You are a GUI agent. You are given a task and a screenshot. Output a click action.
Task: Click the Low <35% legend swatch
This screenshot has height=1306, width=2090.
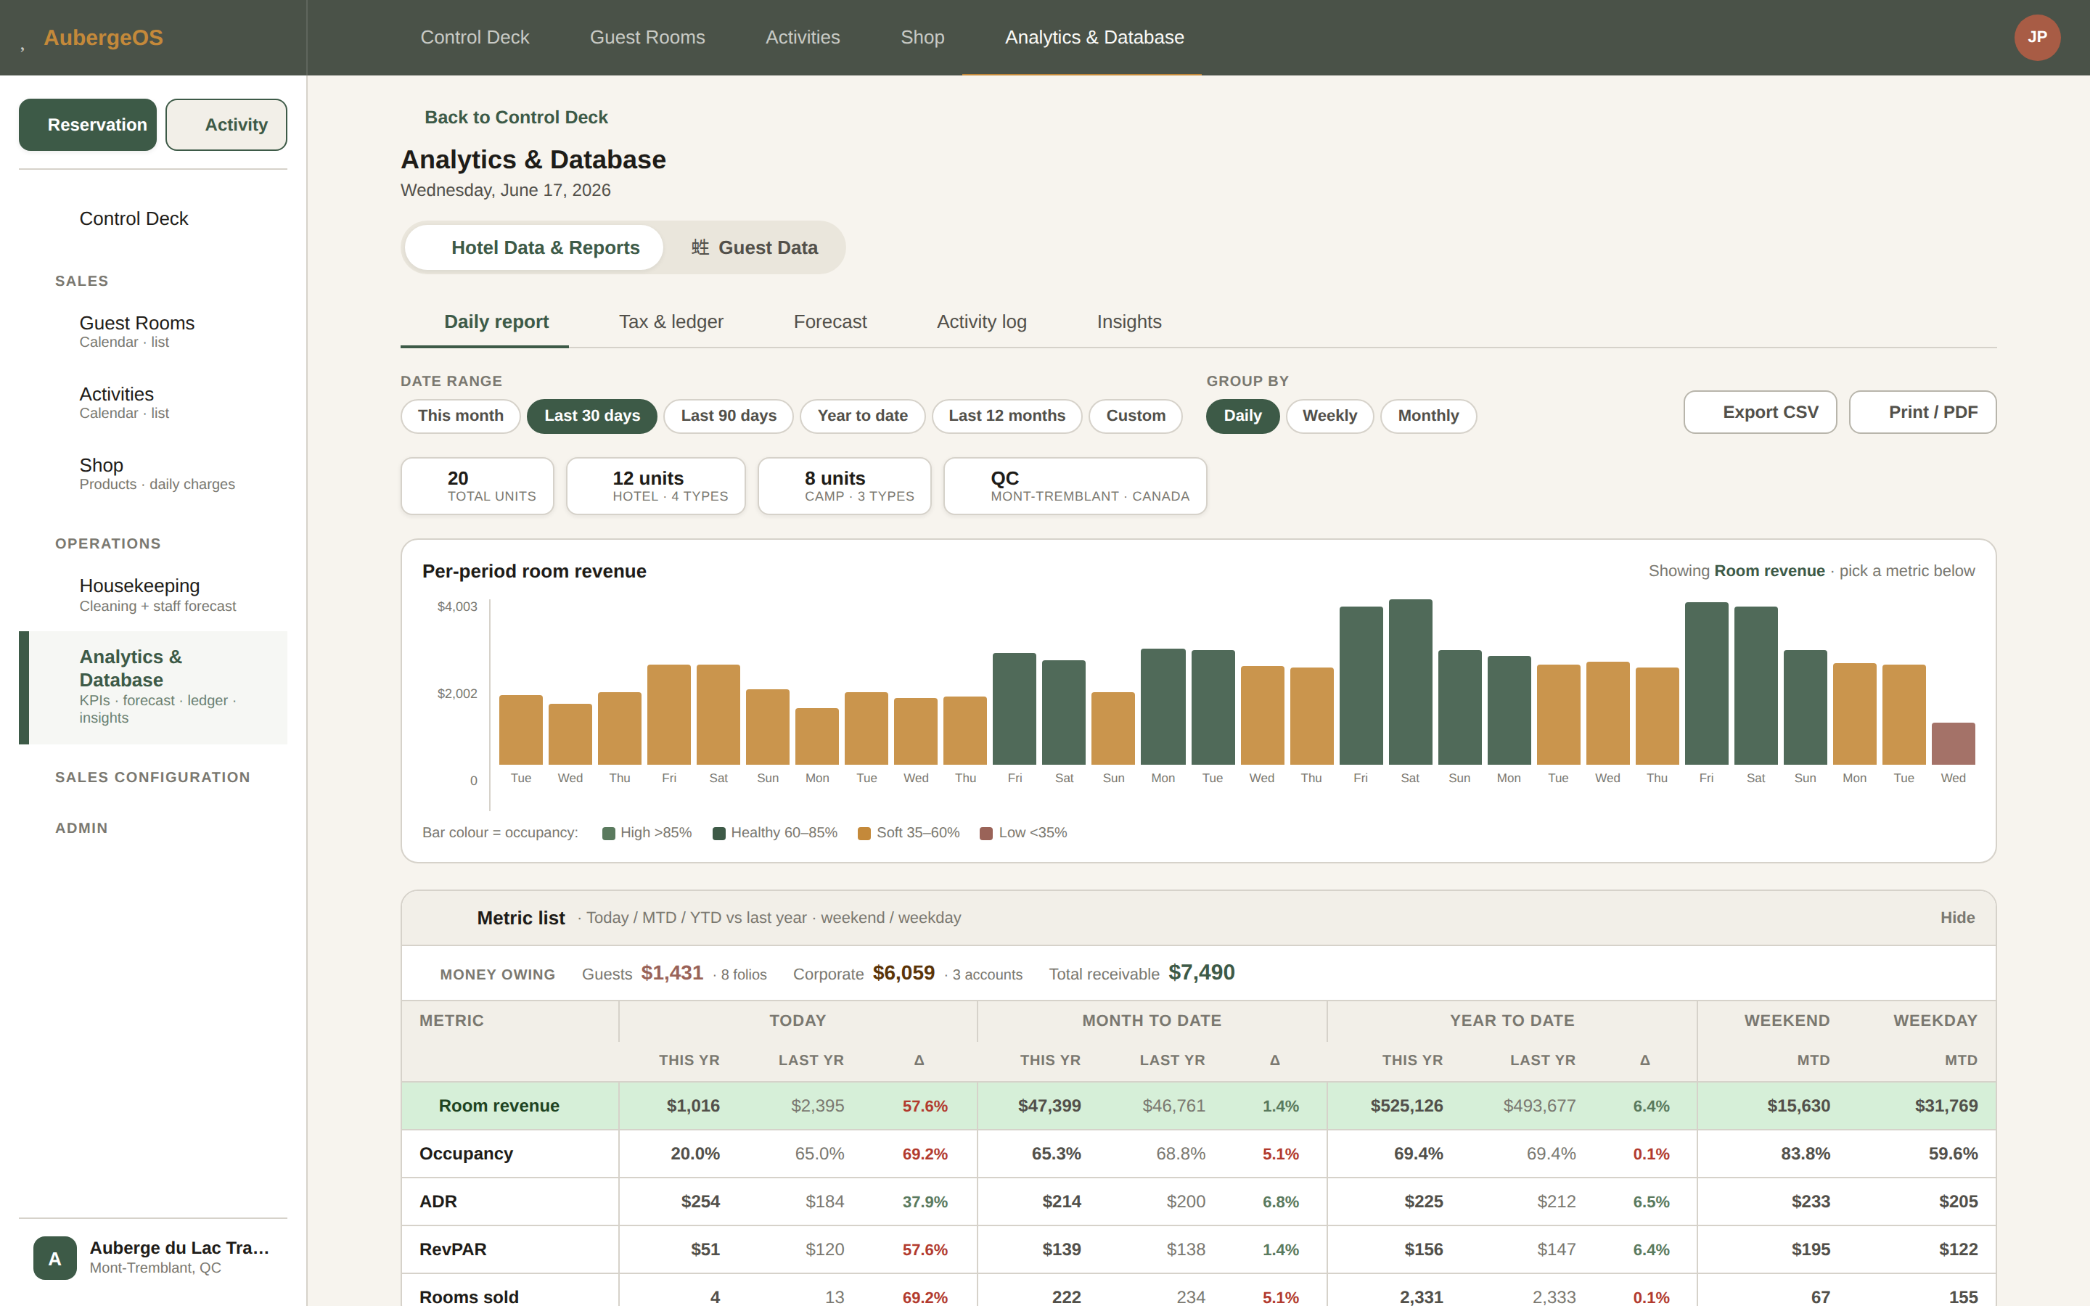click(x=985, y=834)
